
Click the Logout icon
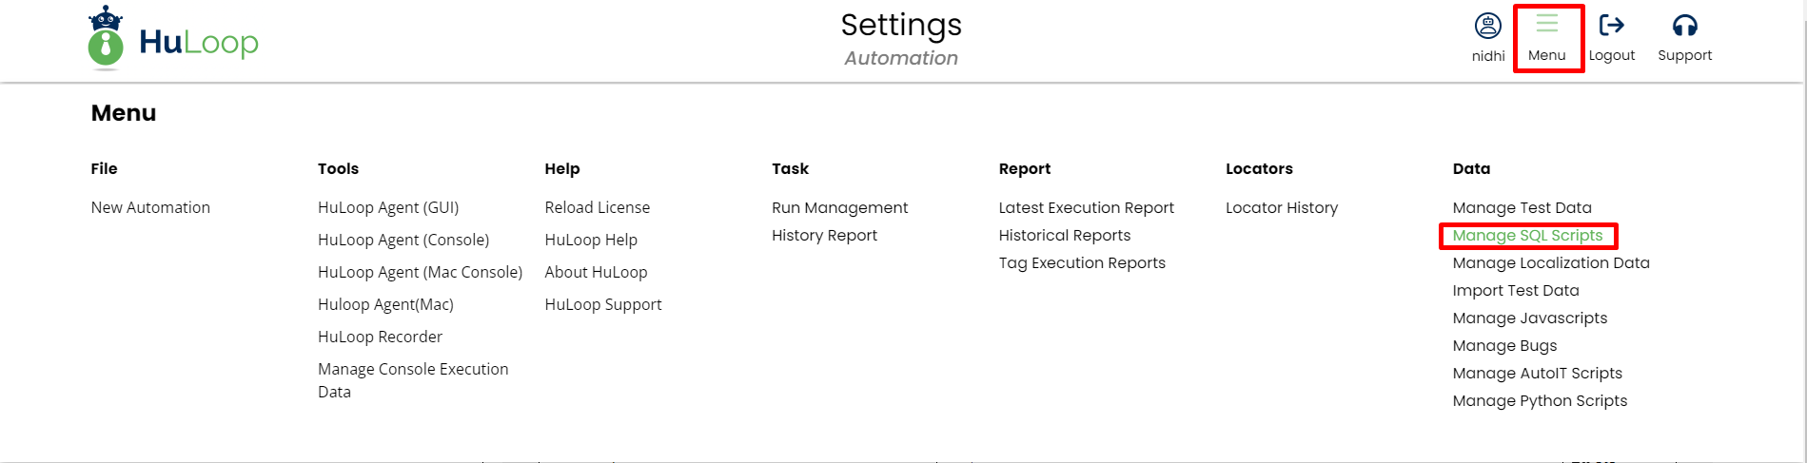(1611, 25)
